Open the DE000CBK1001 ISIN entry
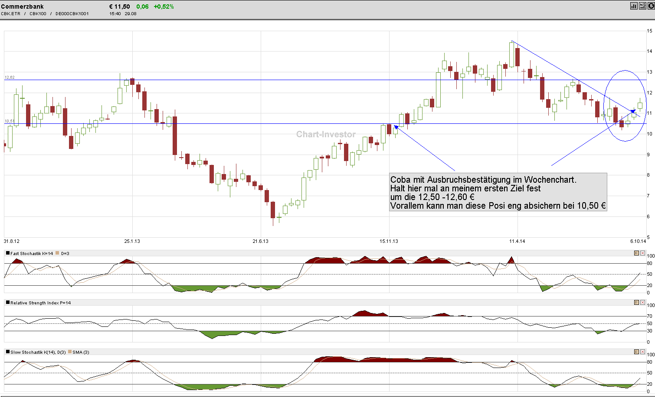The height and width of the screenshot is (397, 655). tap(72, 13)
